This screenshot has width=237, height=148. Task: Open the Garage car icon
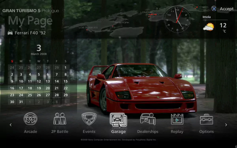[x=118, y=120]
